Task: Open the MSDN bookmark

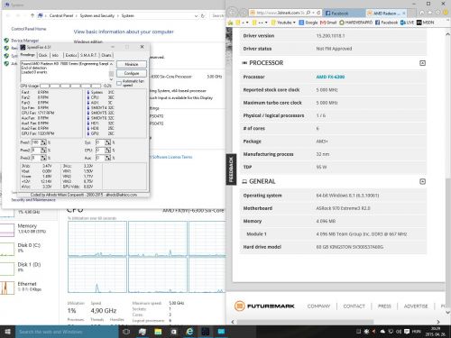Action: point(426,23)
